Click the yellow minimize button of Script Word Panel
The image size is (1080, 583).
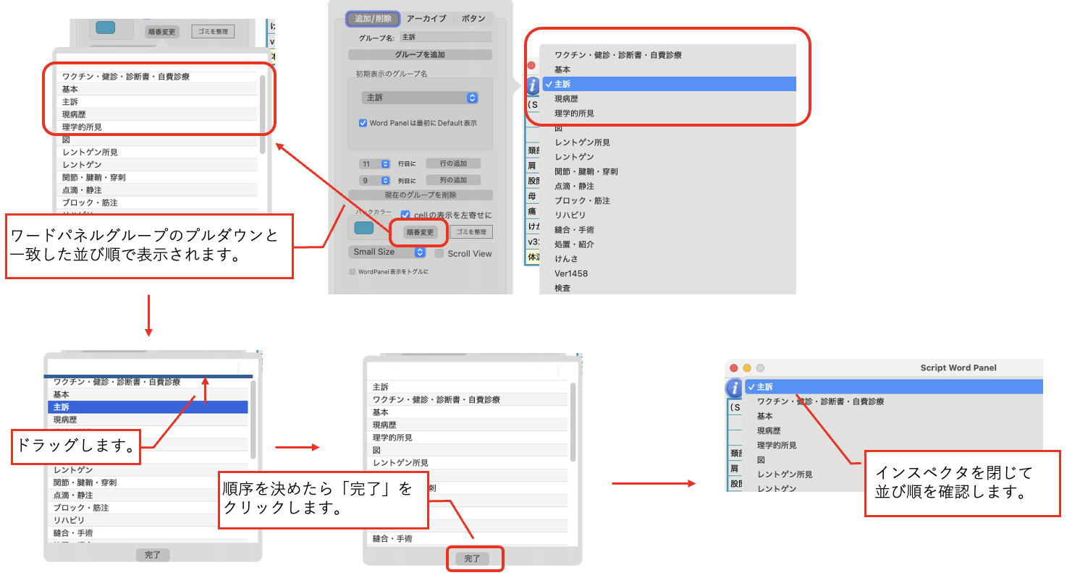click(x=747, y=368)
